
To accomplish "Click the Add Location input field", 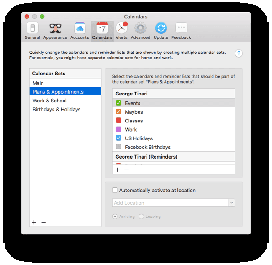I will pyautogui.click(x=171, y=202).
